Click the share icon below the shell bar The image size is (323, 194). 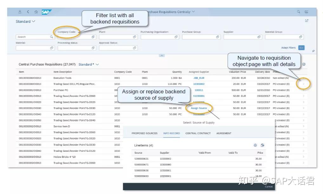click(x=307, y=20)
